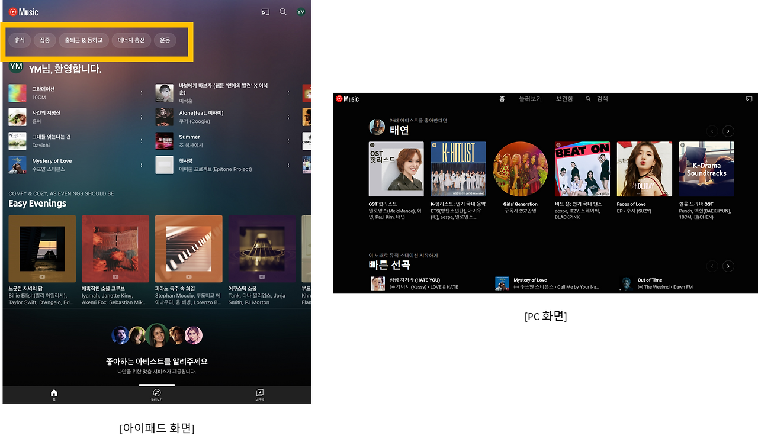This screenshot has height=442, width=758.
Task: Open the 보관함 tab on PC top bar
Action: pos(564,99)
